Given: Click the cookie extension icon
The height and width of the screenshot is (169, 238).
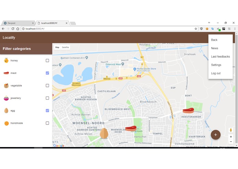Looking at the screenshot, I should 207,29.
